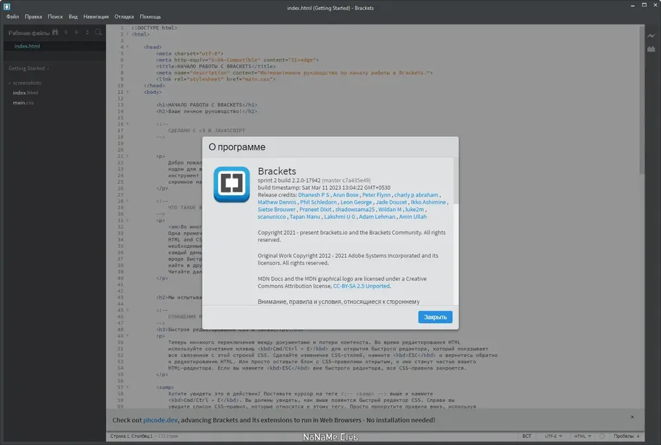Viewport: 661px width, 445px height.
Task: Open the Навигация menu
Action: (96, 17)
